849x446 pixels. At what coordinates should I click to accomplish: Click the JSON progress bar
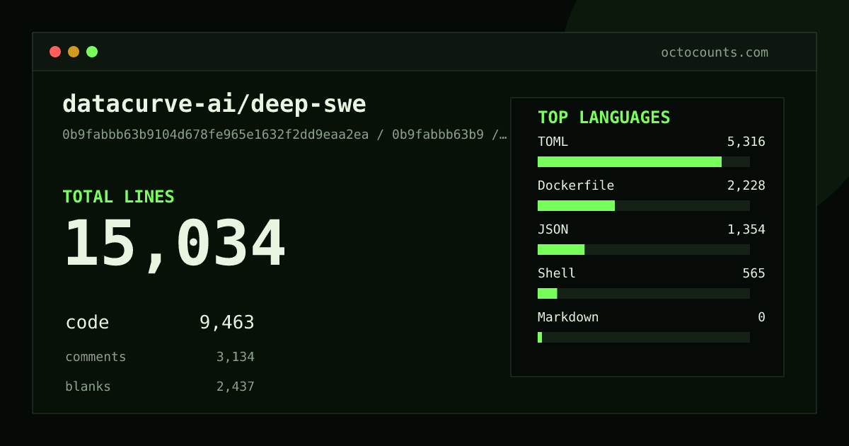tap(644, 249)
